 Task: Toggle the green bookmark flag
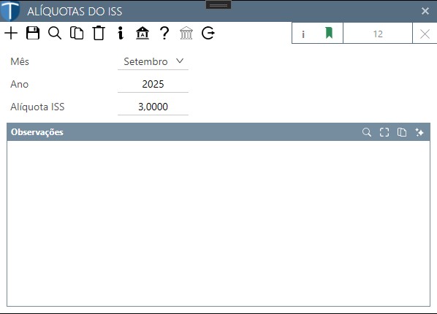click(329, 33)
